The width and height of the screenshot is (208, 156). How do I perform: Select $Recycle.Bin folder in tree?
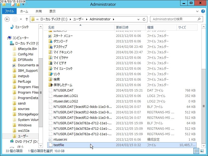click(27, 49)
